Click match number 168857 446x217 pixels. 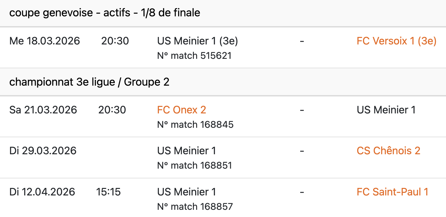pos(195,207)
